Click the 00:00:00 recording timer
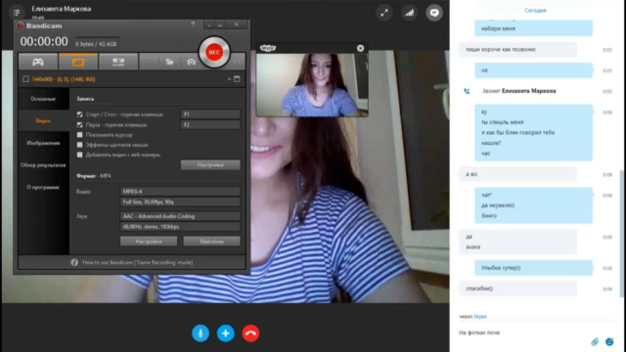The height and width of the screenshot is (352, 626). click(x=44, y=41)
